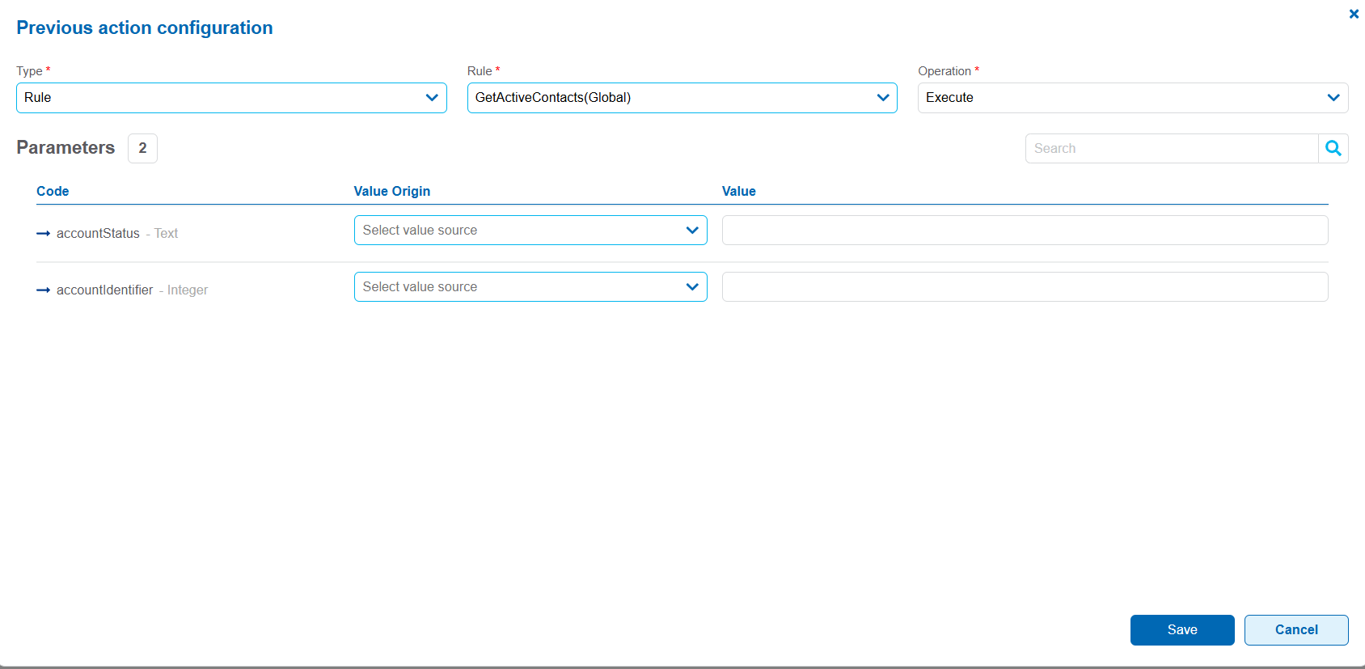
Task: Click the Value Origin column header
Action: [392, 191]
